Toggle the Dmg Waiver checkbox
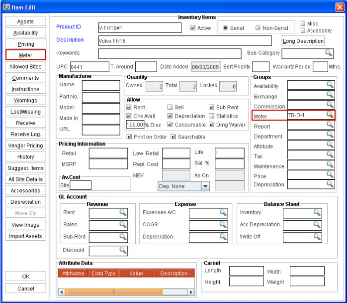Screen dimensions: 347x303 pyautogui.click(x=212, y=125)
